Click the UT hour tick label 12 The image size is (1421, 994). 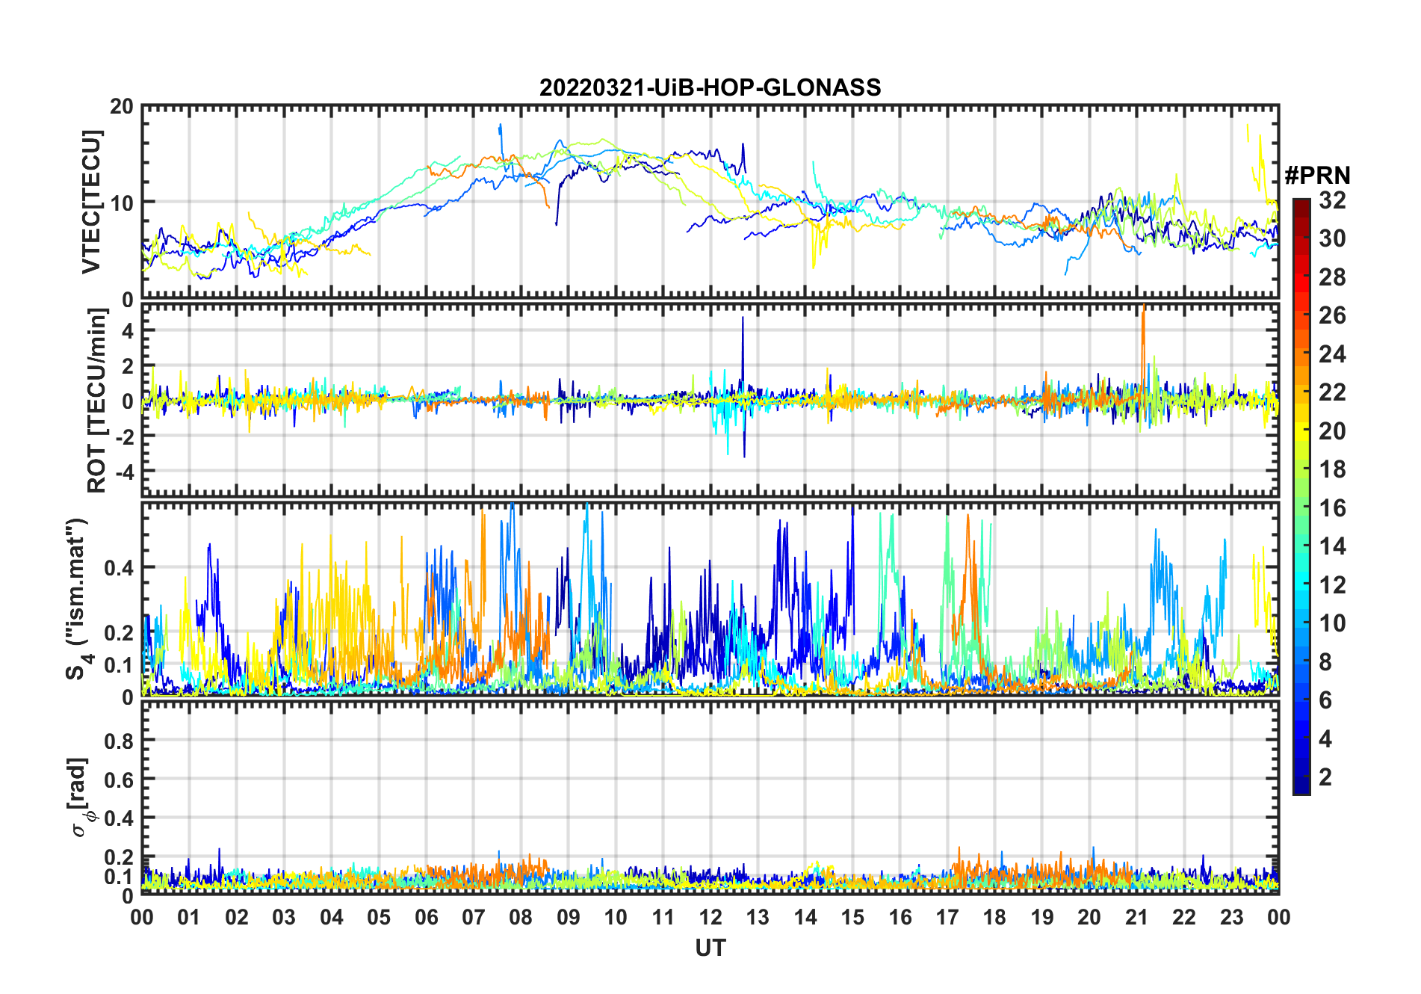point(710,917)
